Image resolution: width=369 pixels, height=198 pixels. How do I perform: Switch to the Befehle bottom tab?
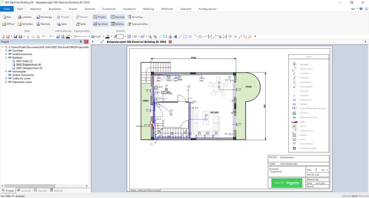tap(56, 191)
